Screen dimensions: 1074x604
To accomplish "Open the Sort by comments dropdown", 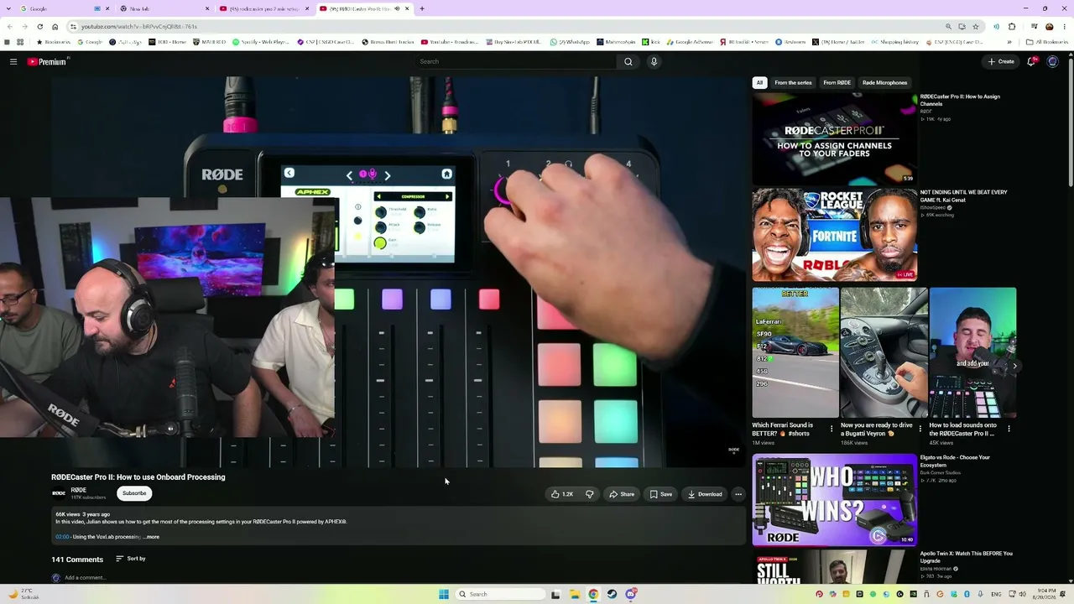I will (x=131, y=559).
